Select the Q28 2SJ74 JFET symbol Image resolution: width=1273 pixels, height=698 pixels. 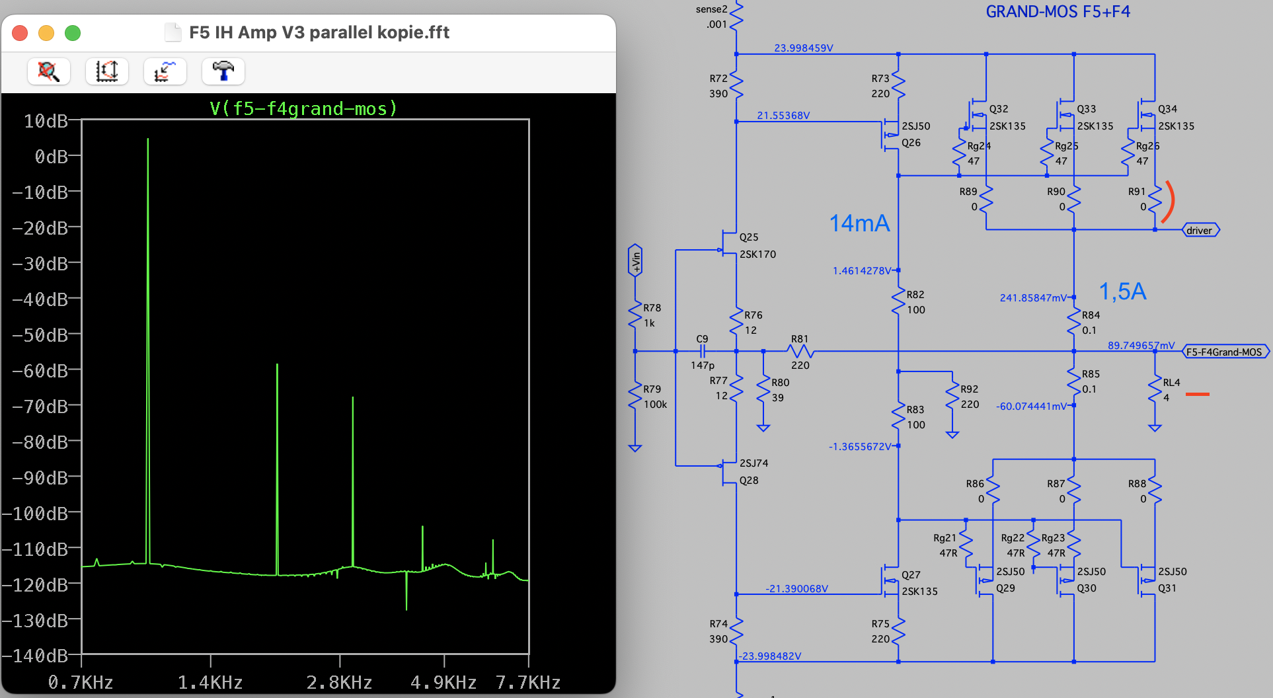click(x=728, y=471)
